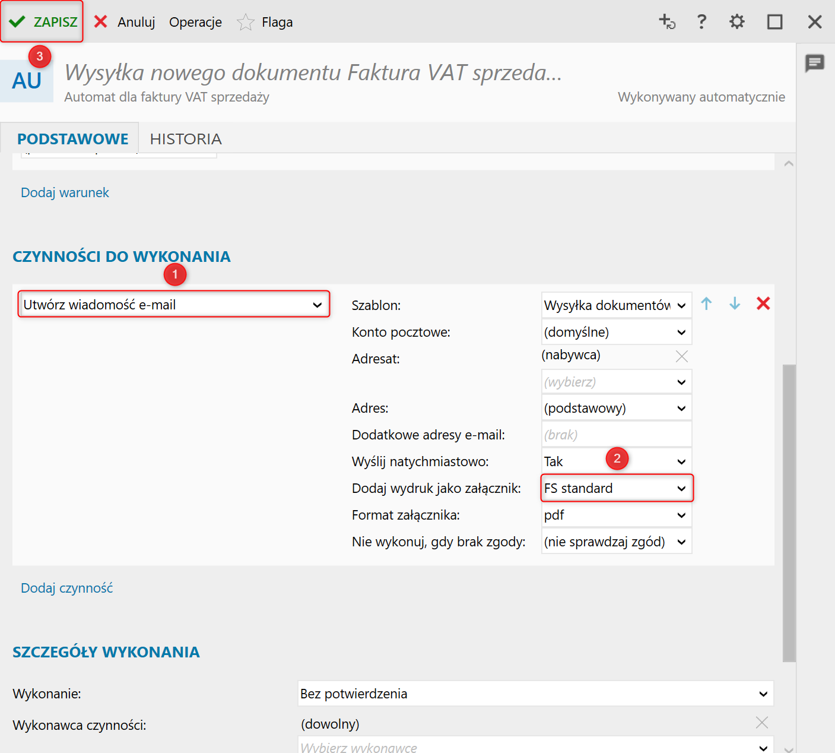Image resolution: width=835 pixels, height=753 pixels.
Task: Click the Dodatkowe adresy e-mail input field
Action: click(616, 435)
